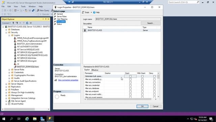Click the taskbar search icon
Viewport: 216px width, 122px height.
tap(11, 119)
